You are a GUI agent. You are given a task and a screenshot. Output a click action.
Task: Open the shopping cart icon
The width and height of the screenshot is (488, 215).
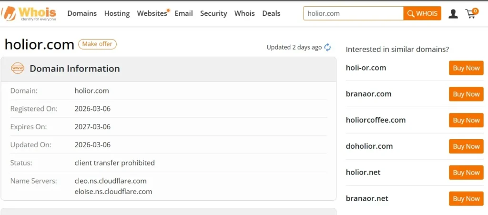[x=471, y=13]
